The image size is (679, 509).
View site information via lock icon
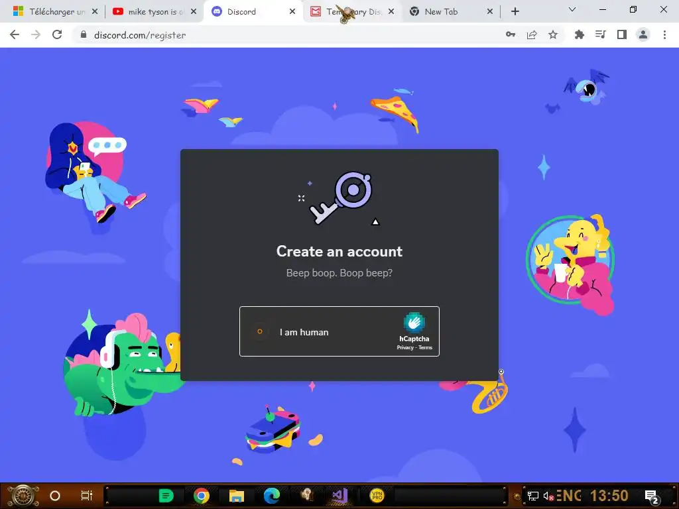84,34
